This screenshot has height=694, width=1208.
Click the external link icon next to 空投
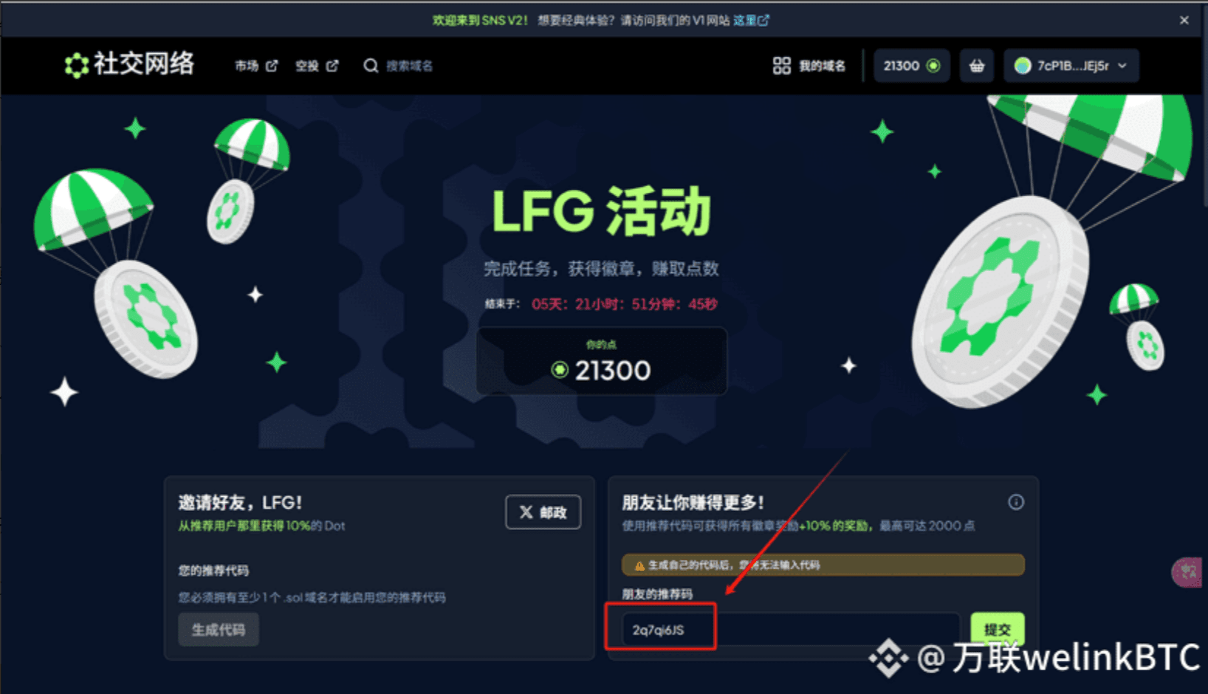tap(332, 66)
